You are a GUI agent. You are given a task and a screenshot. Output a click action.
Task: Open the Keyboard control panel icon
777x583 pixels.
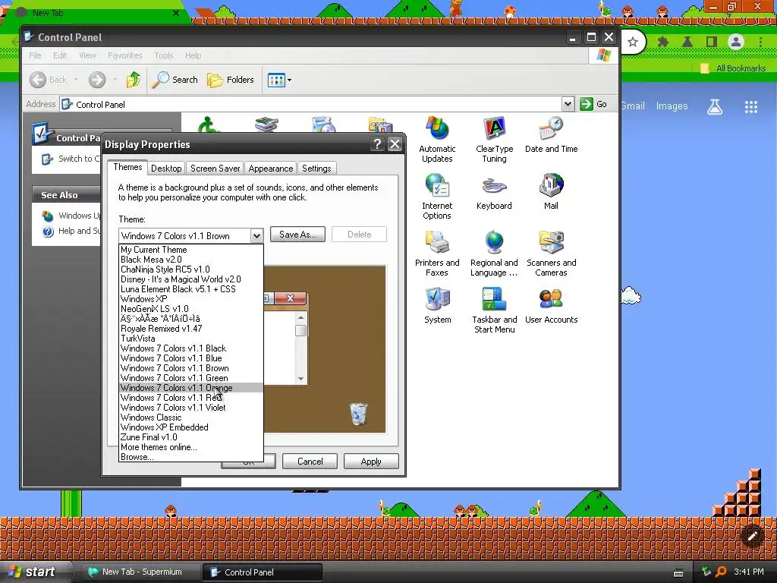point(494,192)
